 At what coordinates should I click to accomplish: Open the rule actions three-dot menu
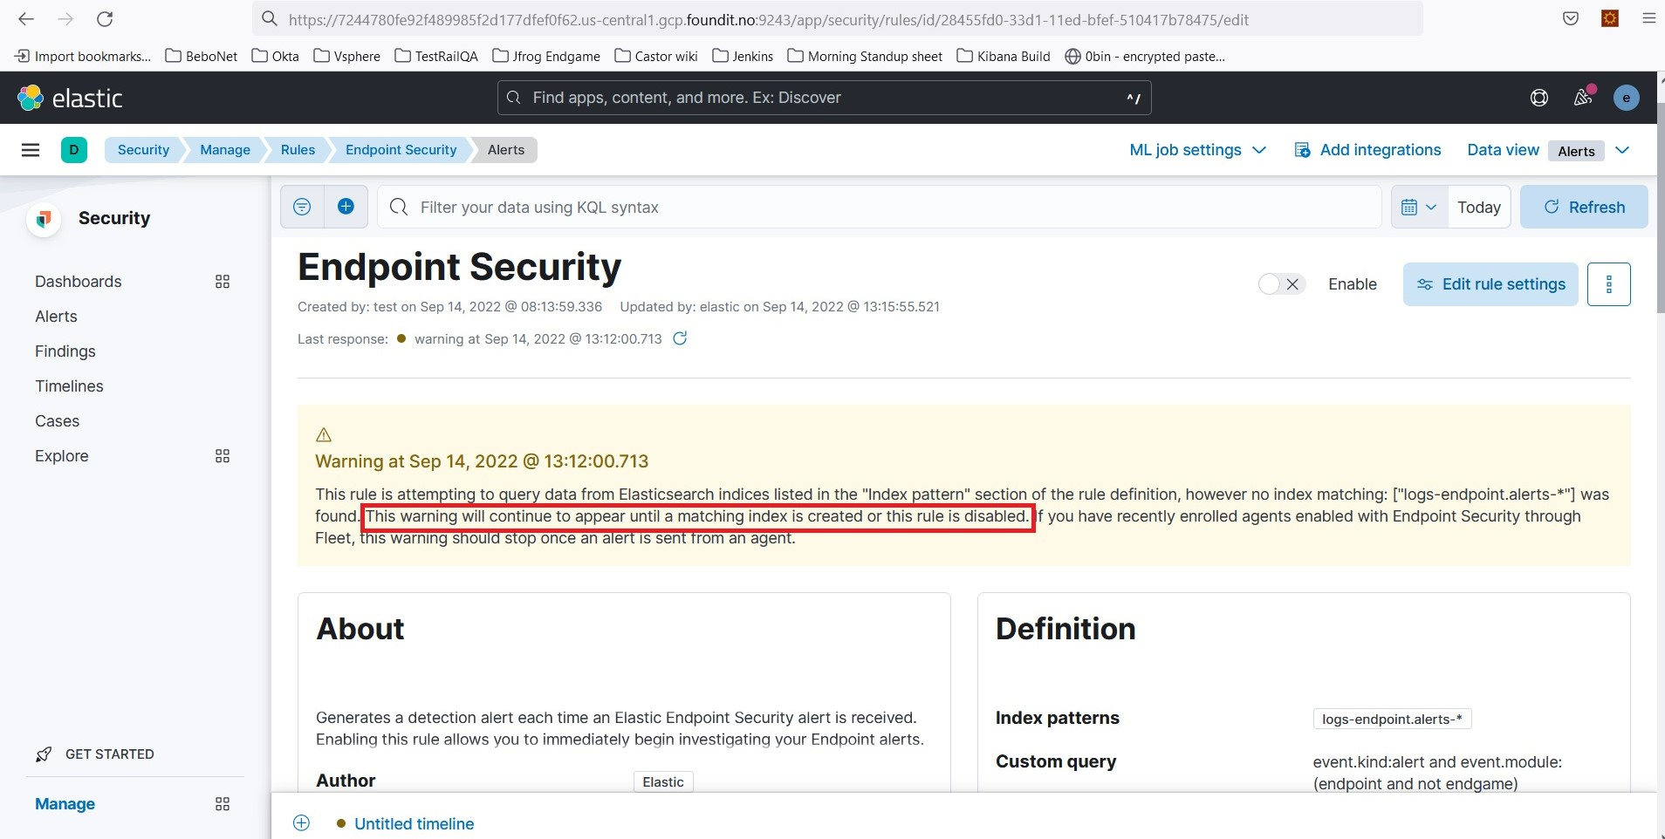(x=1610, y=283)
